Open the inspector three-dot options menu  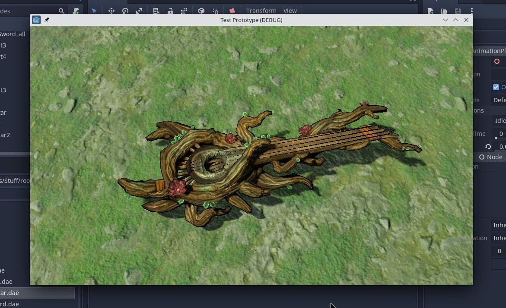pos(472,11)
